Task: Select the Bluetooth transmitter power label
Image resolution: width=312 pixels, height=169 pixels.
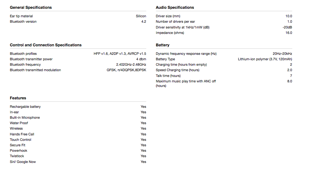Action: [31, 59]
